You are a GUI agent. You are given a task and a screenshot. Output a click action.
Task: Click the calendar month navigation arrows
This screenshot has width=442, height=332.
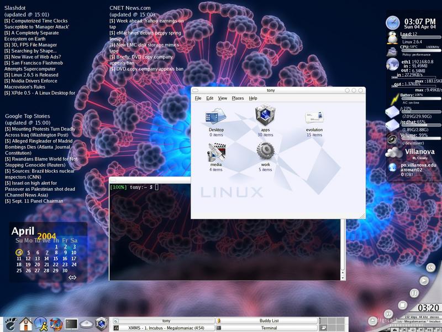(x=72, y=277)
